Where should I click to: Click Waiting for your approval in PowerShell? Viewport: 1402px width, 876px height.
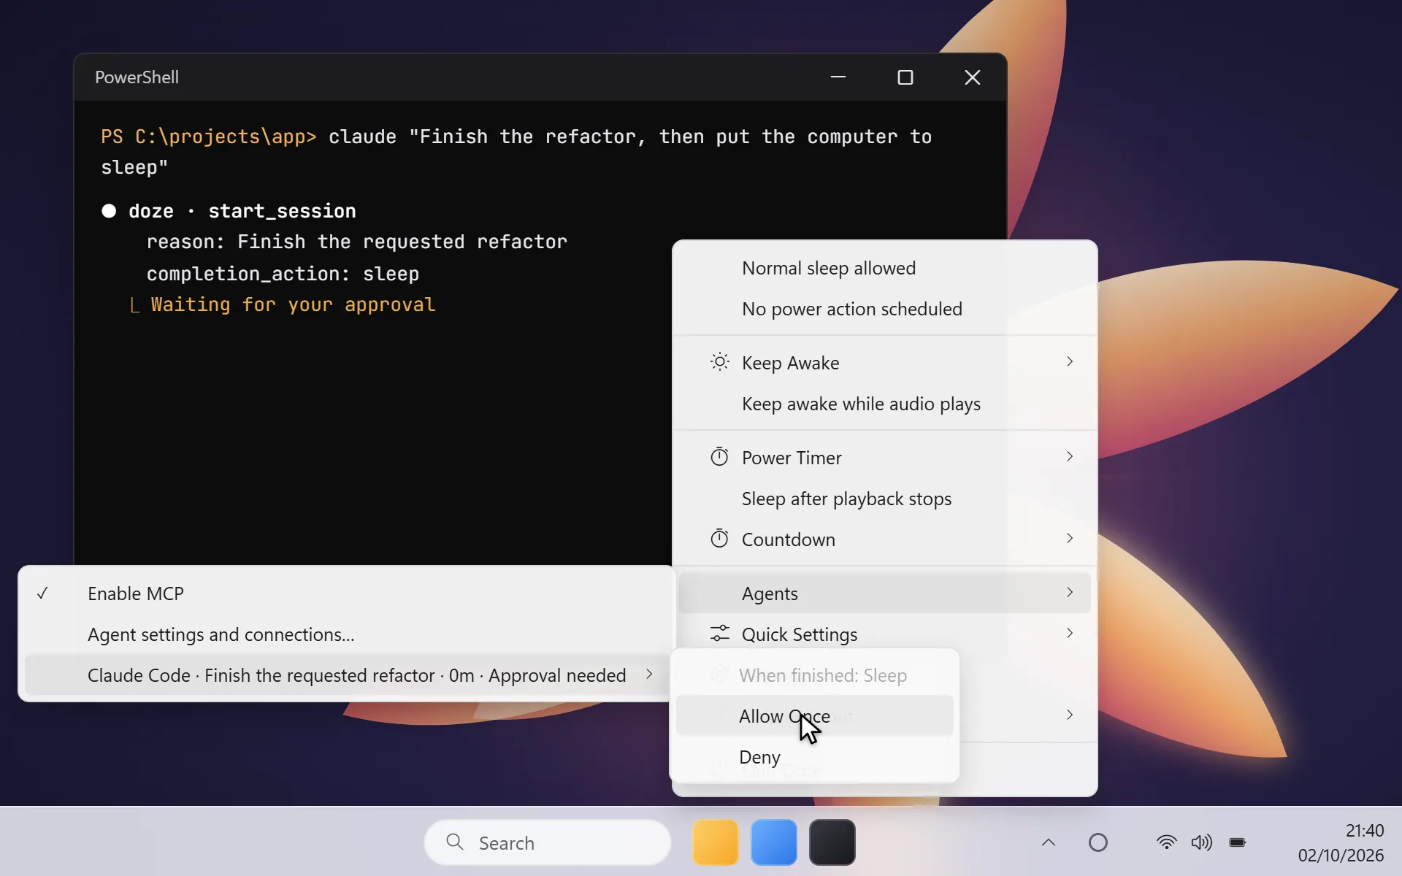(x=293, y=304)
